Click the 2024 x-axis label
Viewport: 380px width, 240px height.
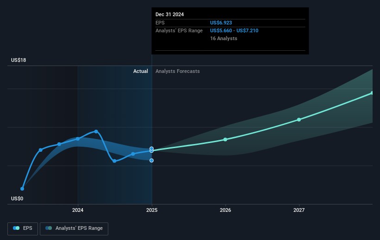[x=78, y=210]
